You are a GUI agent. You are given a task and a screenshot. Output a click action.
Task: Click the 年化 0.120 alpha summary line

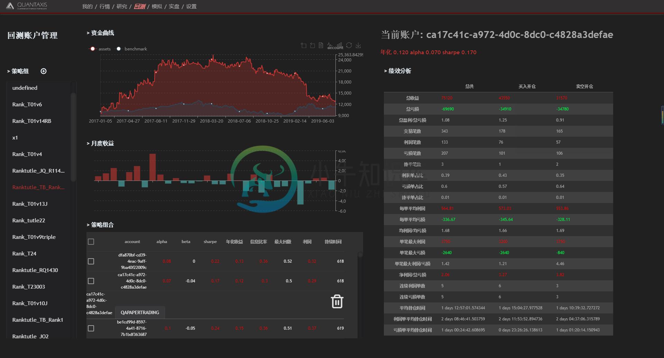pyautogui.click(x=428, y=52)
